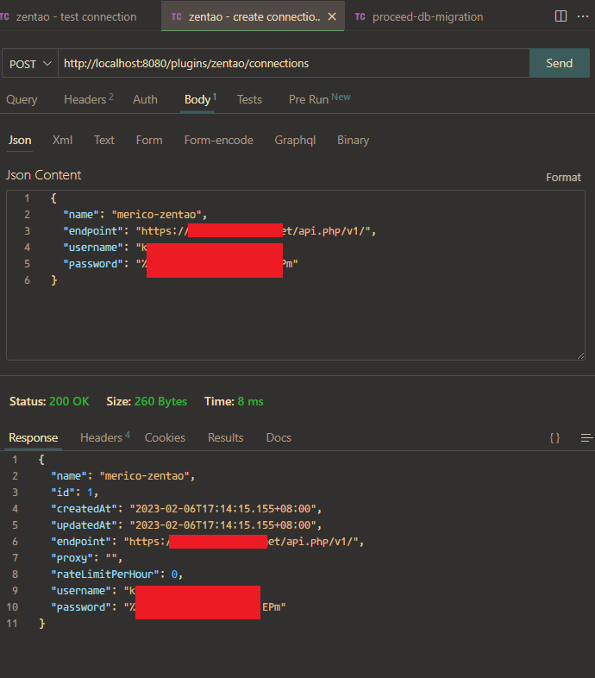Open the Cookies tab
The width and height of the screenshot is (595, 678).
(165, 437)
